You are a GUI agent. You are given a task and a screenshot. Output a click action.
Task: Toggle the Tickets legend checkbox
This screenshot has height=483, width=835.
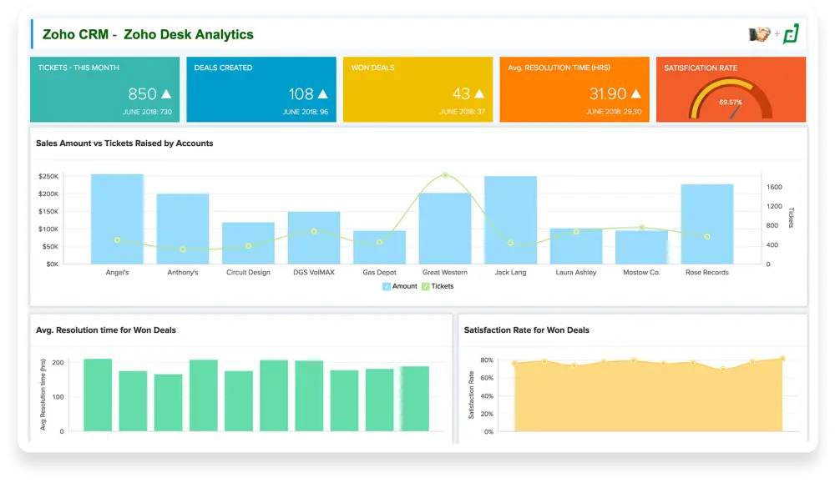coord(425,286)
